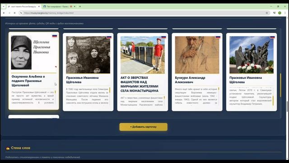Click the description text of the Осауленко card
Viewport: 289px width, 163px height.
pos(33,97)
